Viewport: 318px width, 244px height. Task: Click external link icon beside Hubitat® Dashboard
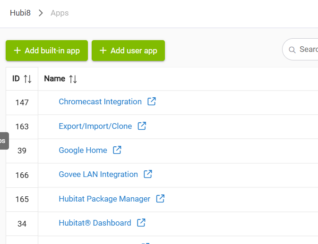pyautogui.click(x=141, y=223)
